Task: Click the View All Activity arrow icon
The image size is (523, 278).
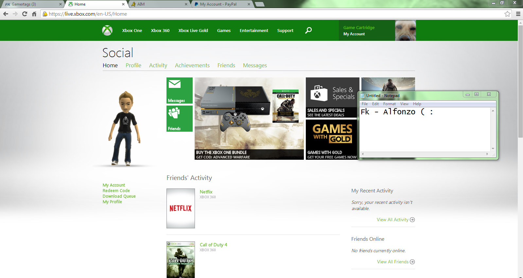Action: 412,220
